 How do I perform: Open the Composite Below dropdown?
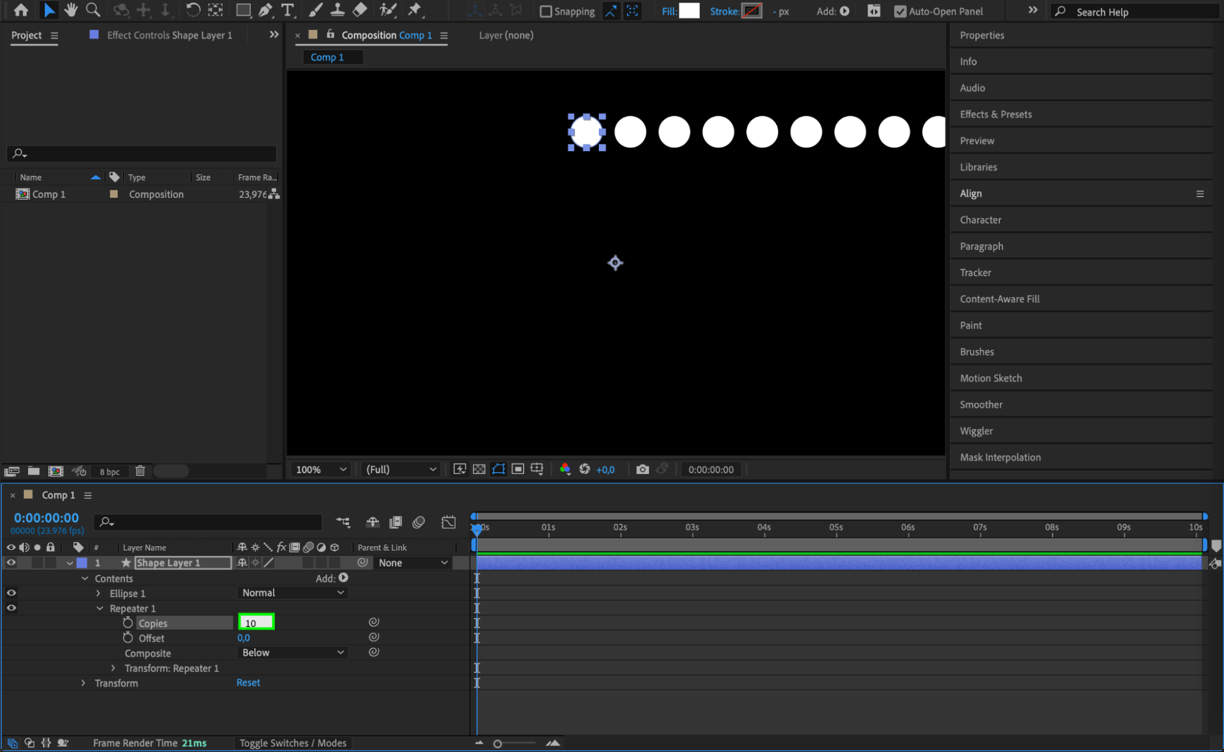293,653
